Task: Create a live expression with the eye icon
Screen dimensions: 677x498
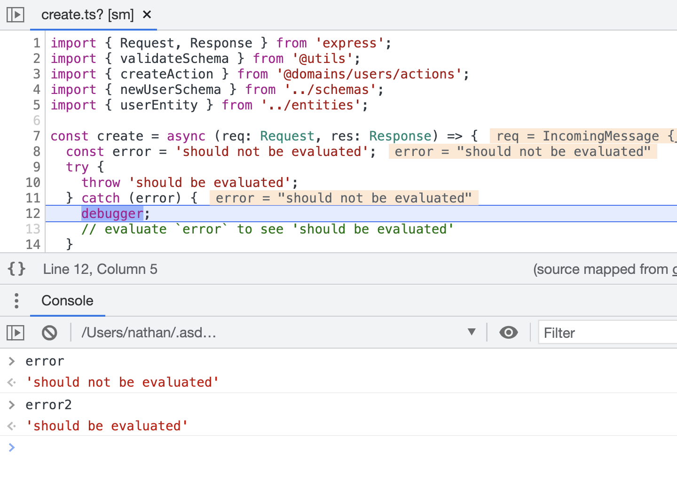Action: point(509,333)
